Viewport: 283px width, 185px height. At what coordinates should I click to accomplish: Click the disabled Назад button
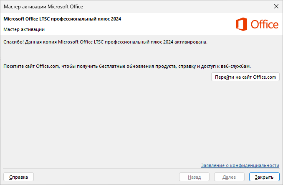click(194, 177)
